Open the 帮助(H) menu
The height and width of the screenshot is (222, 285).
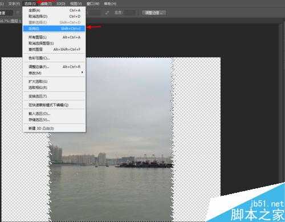[x=110, y=3]
